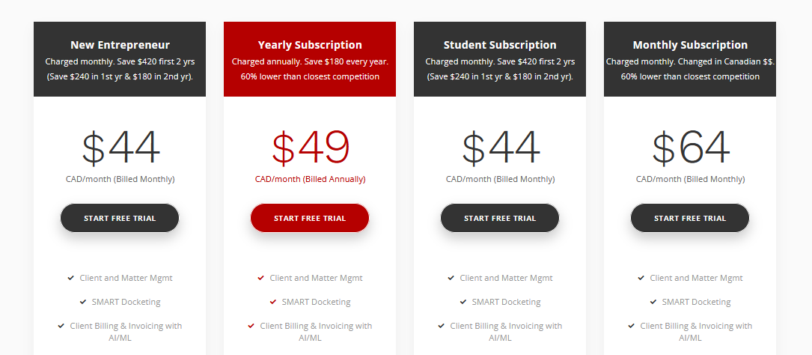Click the $64 monthly subscription price

point(691,148)
